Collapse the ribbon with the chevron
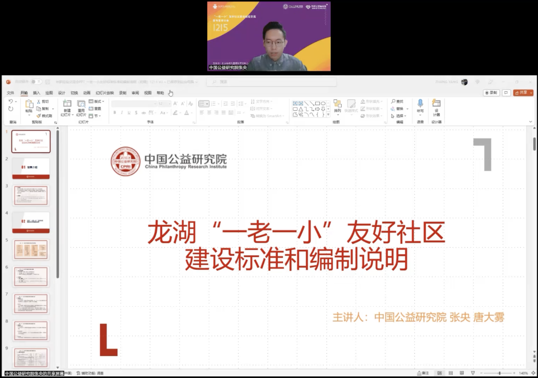 [x=531, y=122]
